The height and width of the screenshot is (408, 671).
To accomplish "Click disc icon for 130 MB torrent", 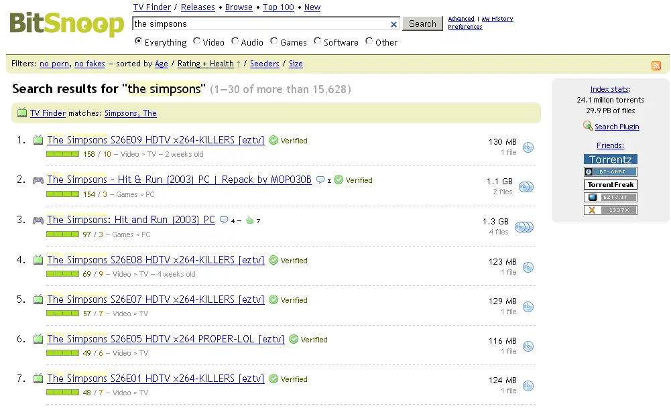I will tap(528, 147).
